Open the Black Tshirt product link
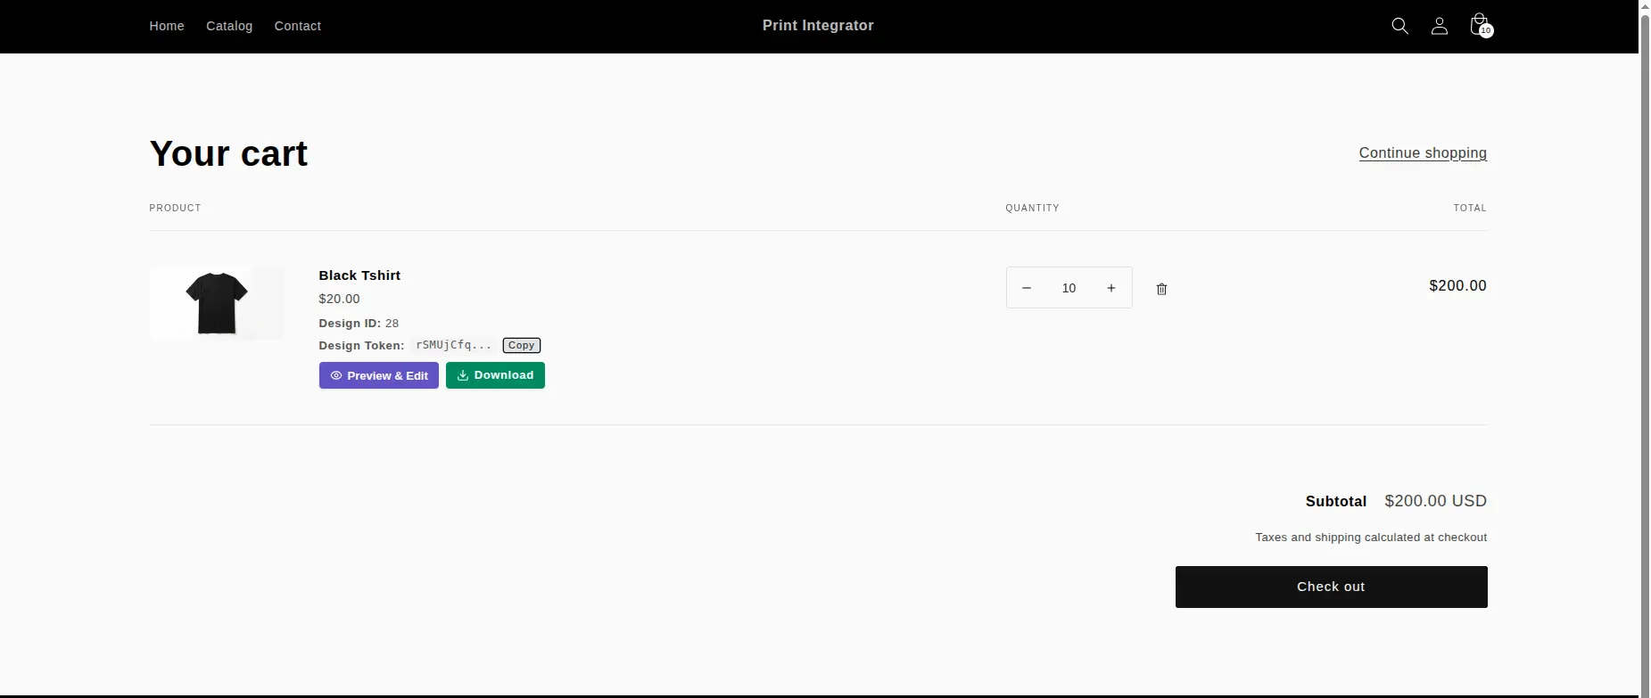This screenshot has height=698, width=1651. [x=359, y=275]
